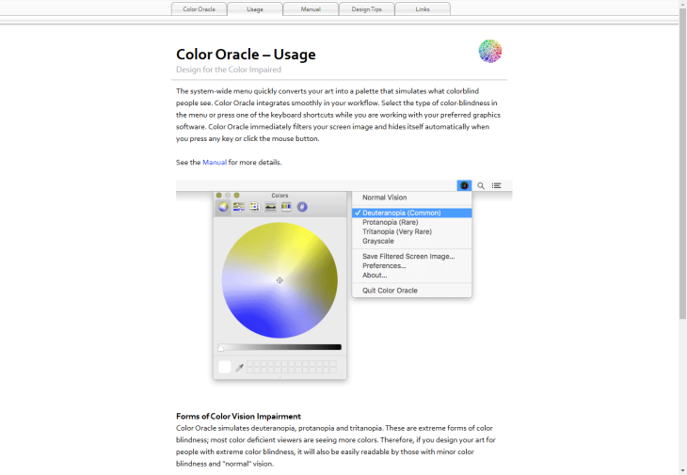Click the Colors window close button
The height and width of the screenshot is (475, 687).
click(x=218, y=196)
